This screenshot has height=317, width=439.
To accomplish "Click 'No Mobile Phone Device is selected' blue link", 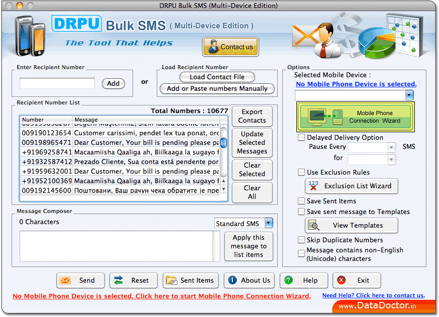I will point(356,84).
